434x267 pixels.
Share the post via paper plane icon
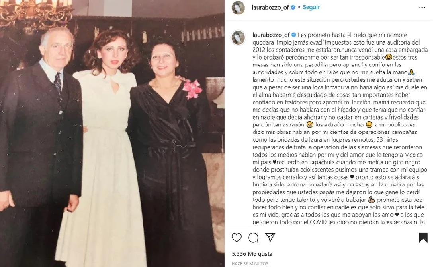pos(270,237)
